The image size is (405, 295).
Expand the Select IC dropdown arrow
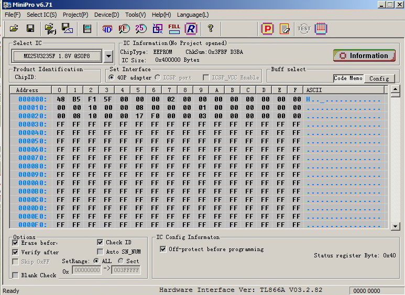[x=108, y=56]
